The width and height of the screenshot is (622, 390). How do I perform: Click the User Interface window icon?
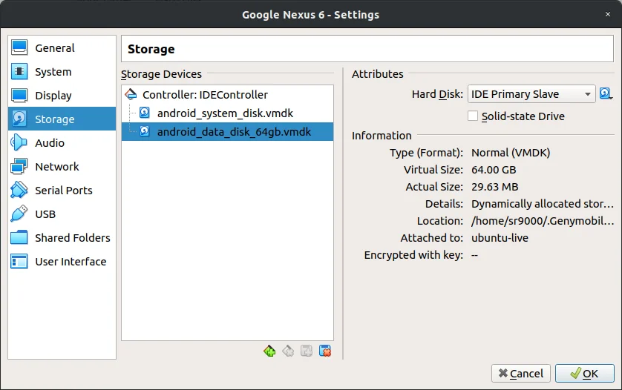19,261
